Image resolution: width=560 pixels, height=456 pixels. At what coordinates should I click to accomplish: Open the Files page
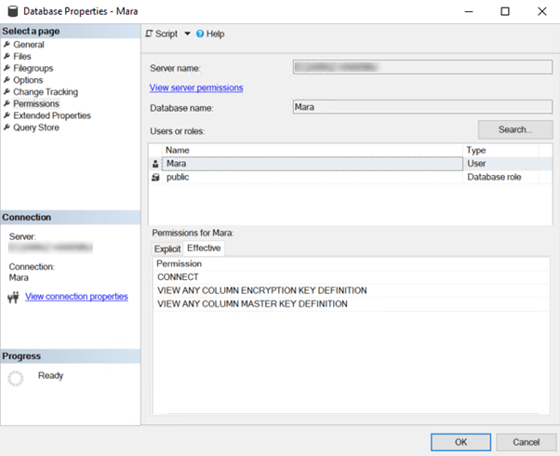click(x=22, y=57)
